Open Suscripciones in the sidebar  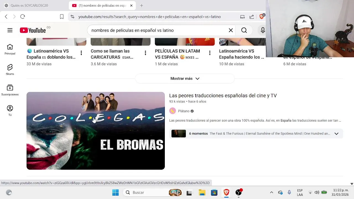[x=10, y=91]
